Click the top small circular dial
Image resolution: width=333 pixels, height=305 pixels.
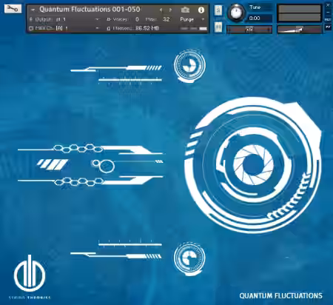pyautogui.click(x=189, y=65)
